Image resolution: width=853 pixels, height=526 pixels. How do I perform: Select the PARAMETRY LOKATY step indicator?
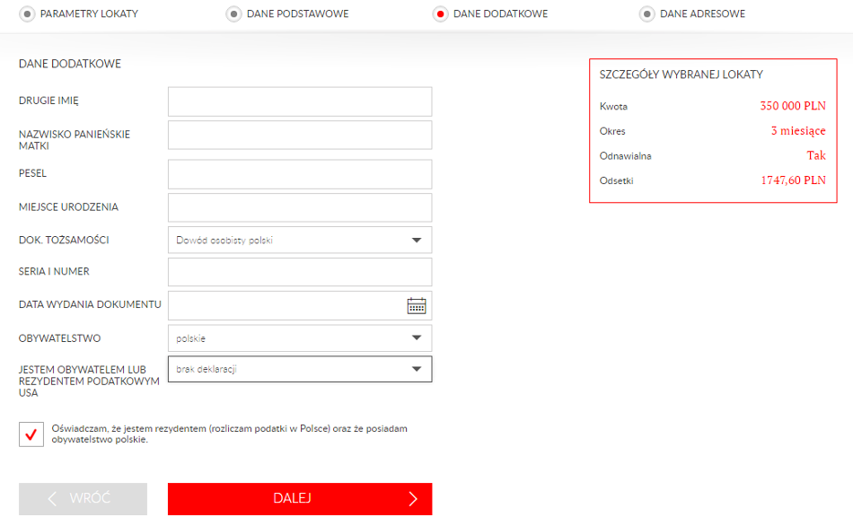27,13
